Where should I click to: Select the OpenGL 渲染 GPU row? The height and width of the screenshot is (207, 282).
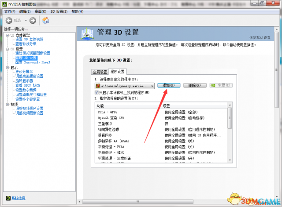(x=161, y=118)
